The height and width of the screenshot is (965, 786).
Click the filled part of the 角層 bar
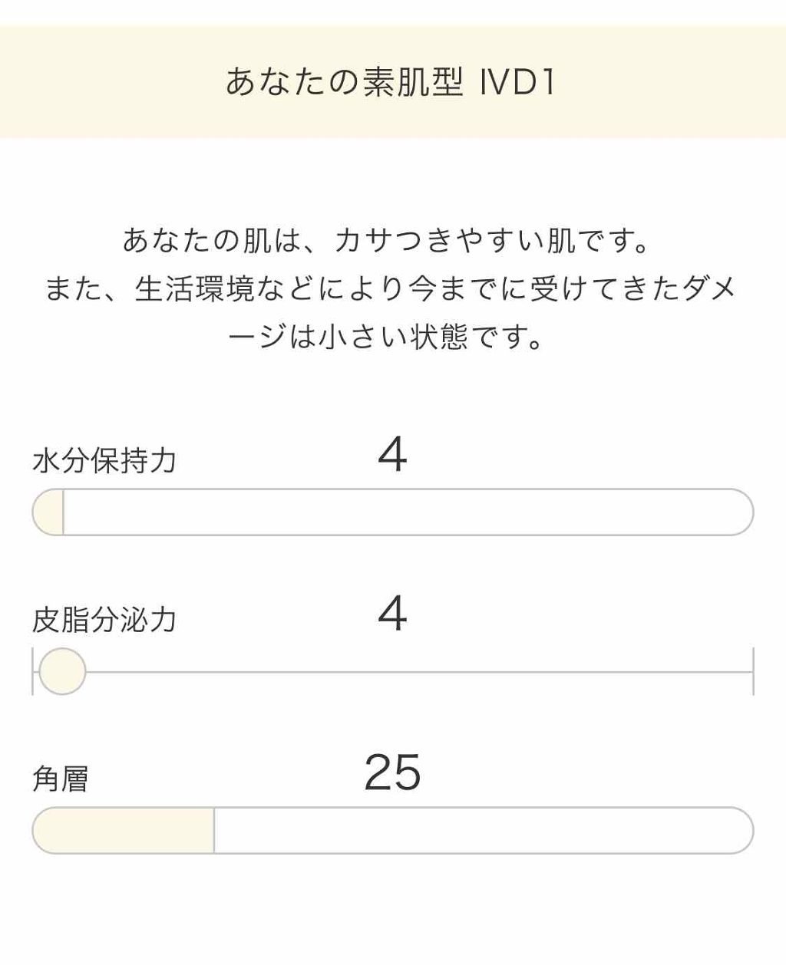tap(123, 831)
